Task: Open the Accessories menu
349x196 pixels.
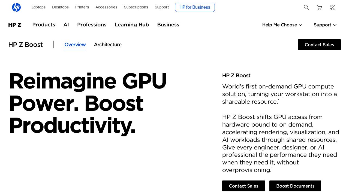Action: pyautogui.click(x=106, y=7)
